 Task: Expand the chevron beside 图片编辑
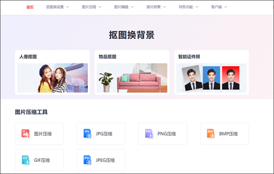point(132,7)
